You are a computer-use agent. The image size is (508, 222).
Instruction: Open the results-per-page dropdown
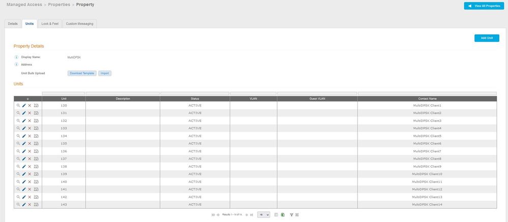pos(263,215)
